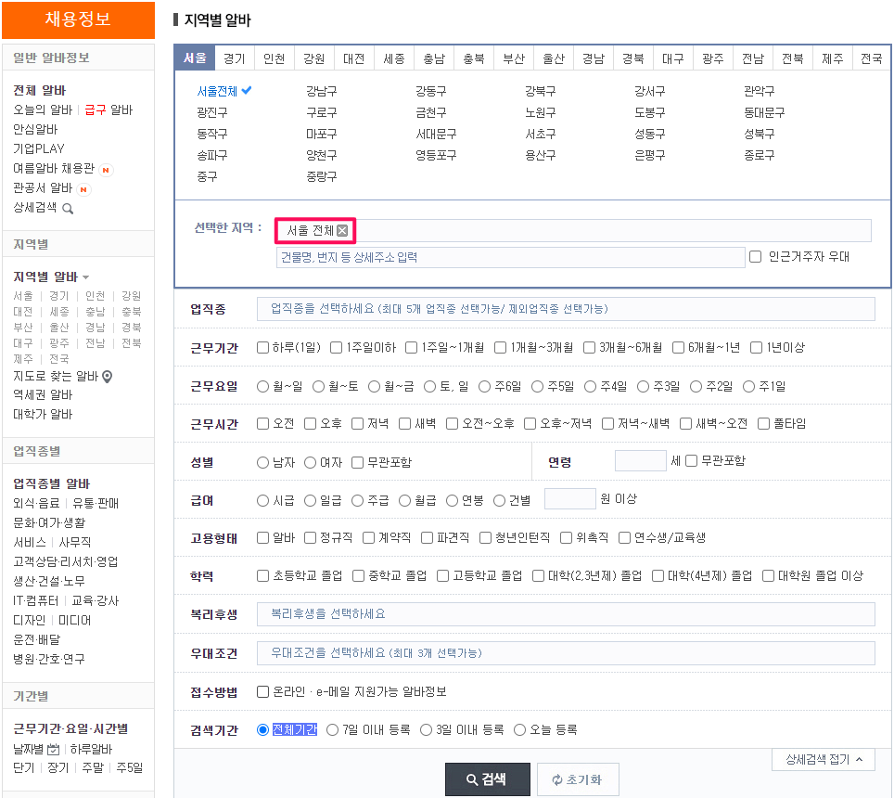Viewport: 894px width, 798px height.
Task: Click the N badge beside 여름알바 채용관
Action: click(106, 170)
